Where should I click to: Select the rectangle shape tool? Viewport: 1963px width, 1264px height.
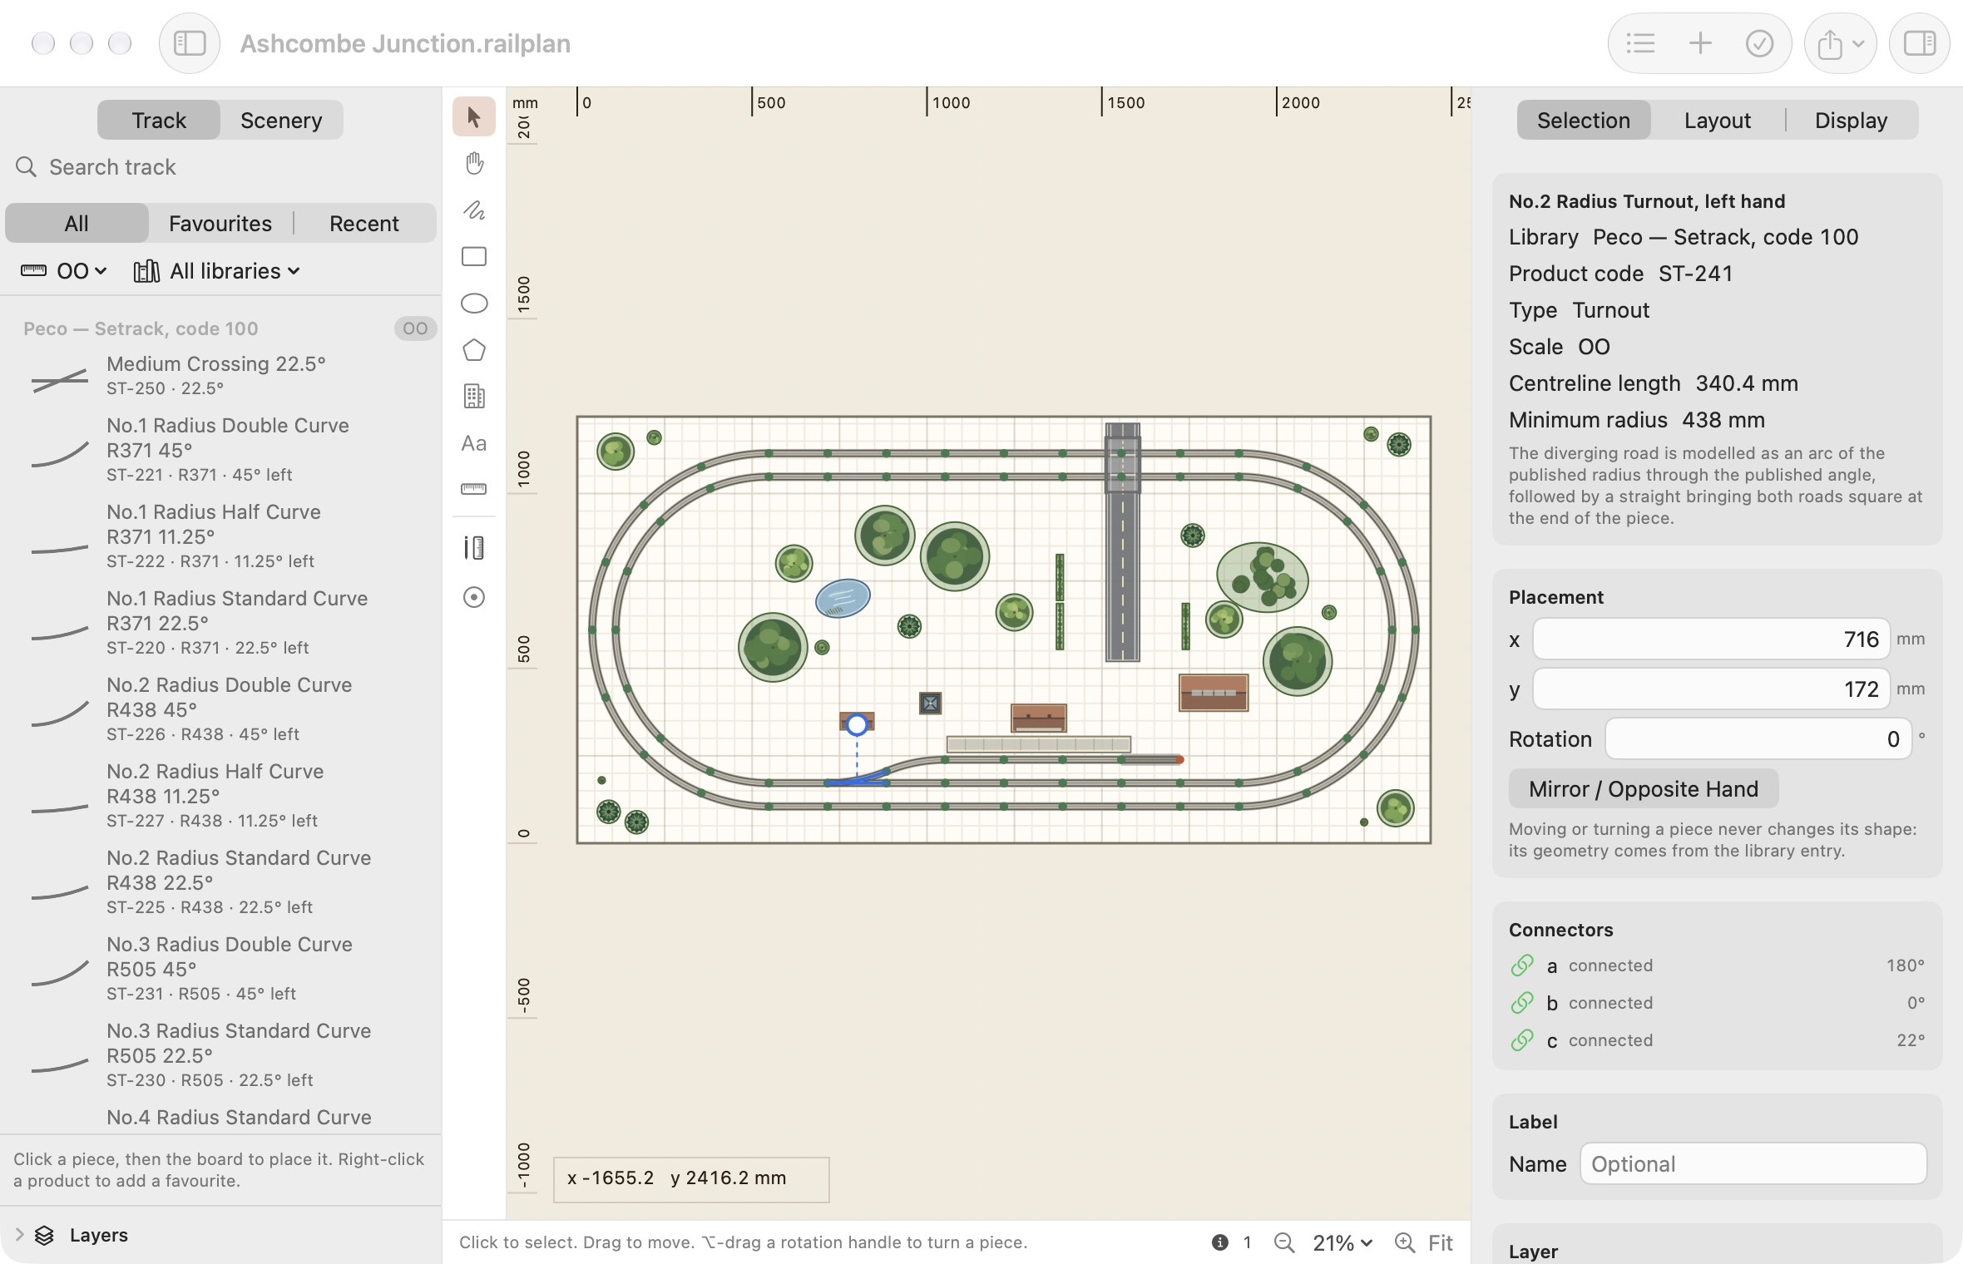coord(474,257)
